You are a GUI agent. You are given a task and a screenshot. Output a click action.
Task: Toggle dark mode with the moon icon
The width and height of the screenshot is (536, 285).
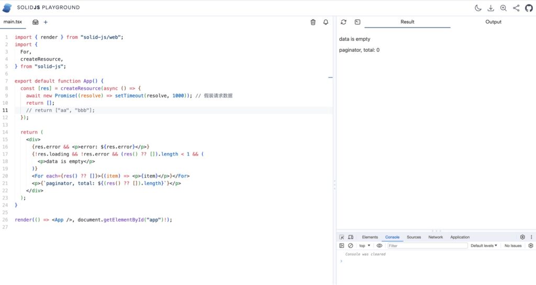pyautogui.click(x=478, y=8)
